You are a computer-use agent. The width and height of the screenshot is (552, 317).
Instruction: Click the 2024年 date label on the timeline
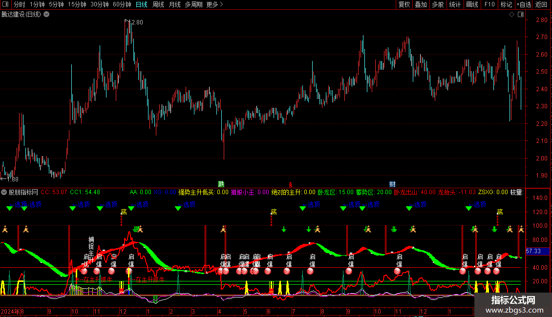click(x=10, y=311)
